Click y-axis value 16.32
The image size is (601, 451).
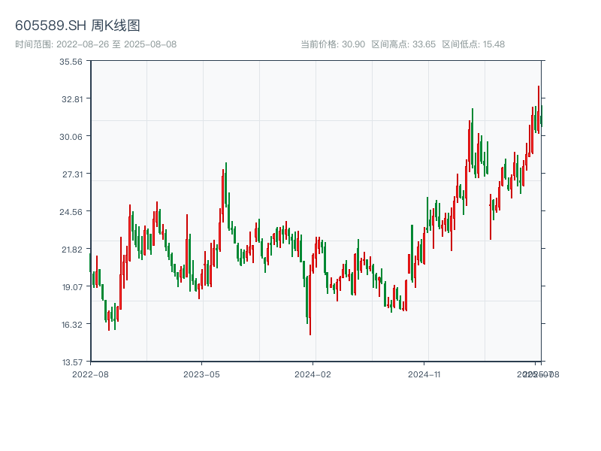coord(72,325)
